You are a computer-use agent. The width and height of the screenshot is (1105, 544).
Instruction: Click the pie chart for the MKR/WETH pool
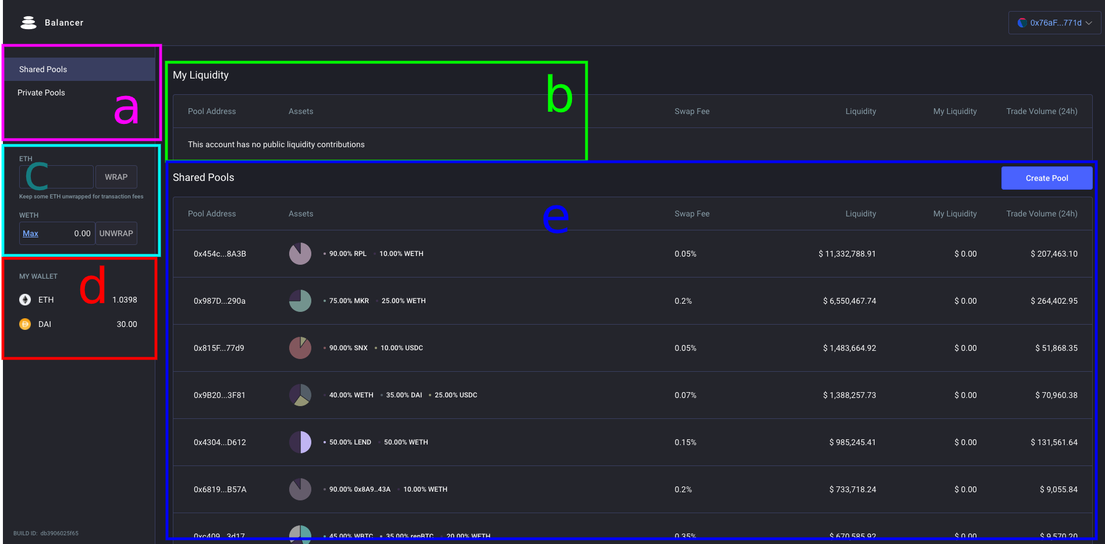coord(300,301)
